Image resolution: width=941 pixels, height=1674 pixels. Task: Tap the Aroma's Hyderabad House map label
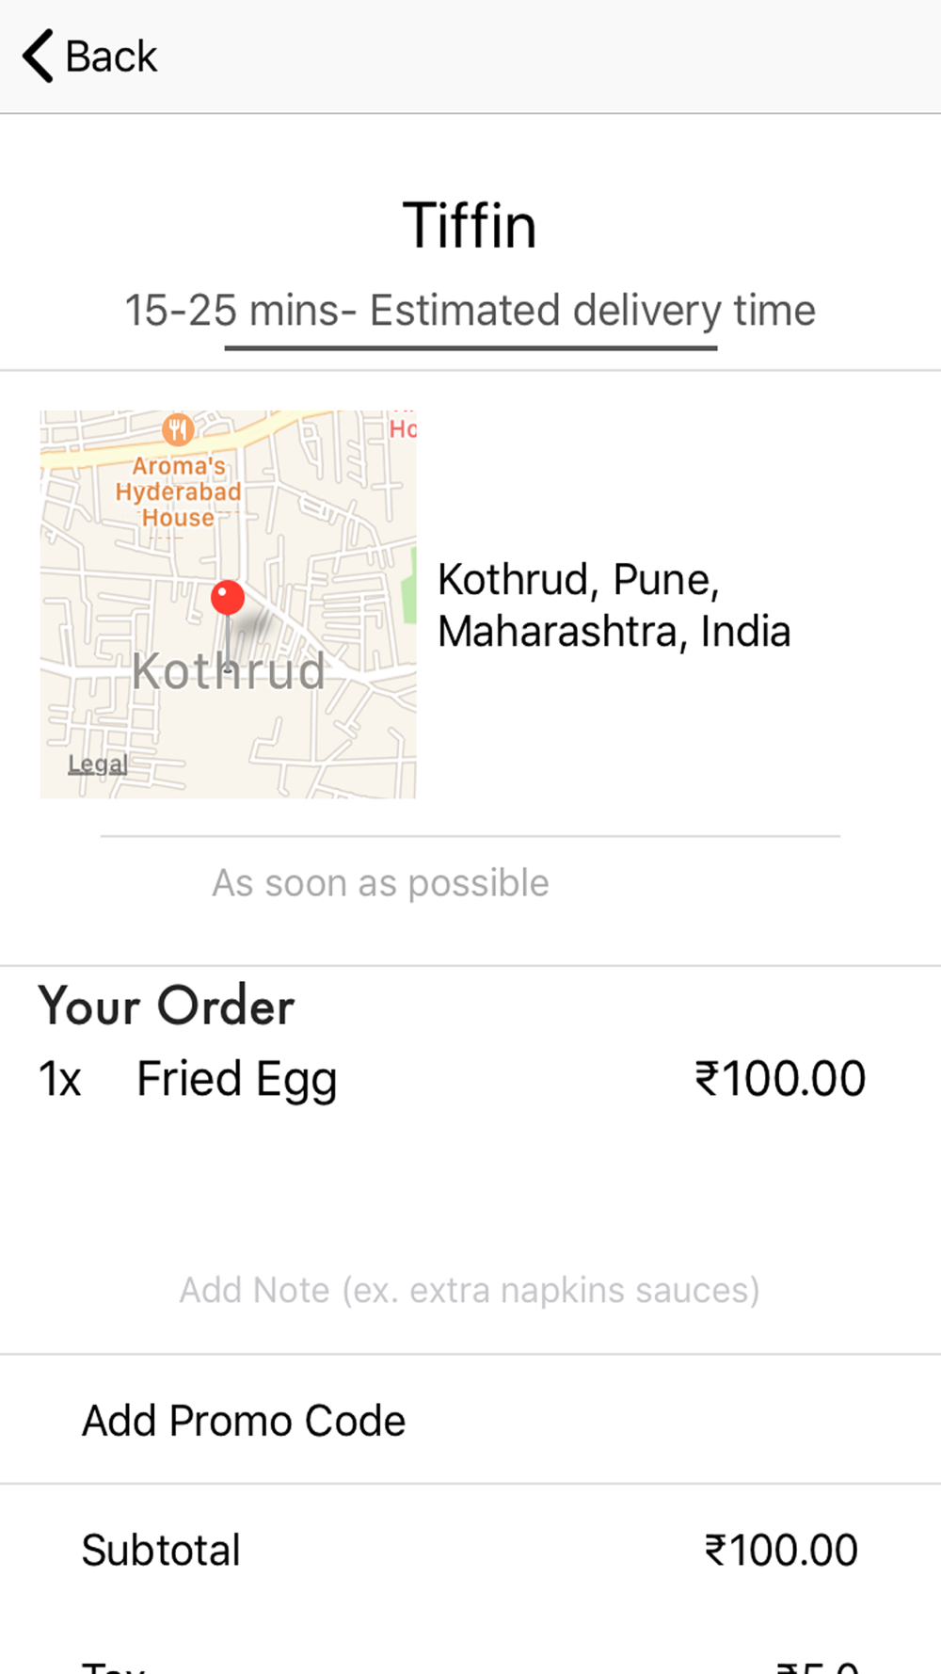[178, 491]
